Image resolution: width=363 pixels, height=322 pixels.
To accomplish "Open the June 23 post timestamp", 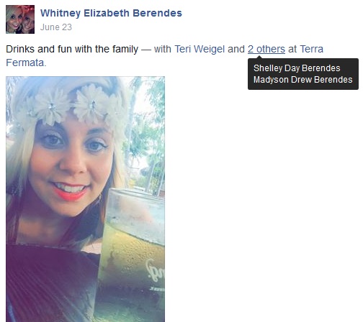I will click(x=56, y=27).
